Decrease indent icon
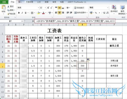Viewport: 127px width, 99px height. [68, 13]
